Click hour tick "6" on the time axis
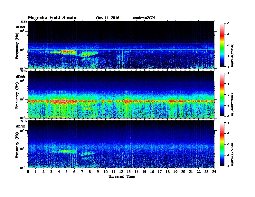The width and height of the screenshot is (255, 197). pyautogui.click(x=74, y=172)
